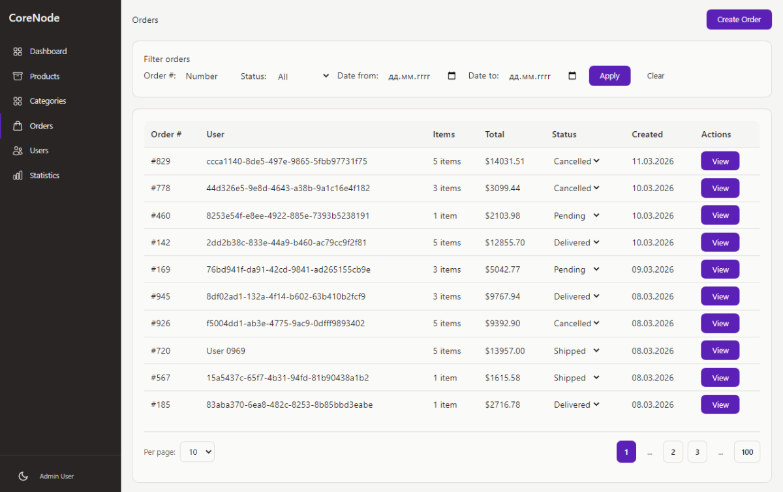783x492 pixels.
Task: Click the Categories icon in sidebar
Action: click(x=18, y=101)
